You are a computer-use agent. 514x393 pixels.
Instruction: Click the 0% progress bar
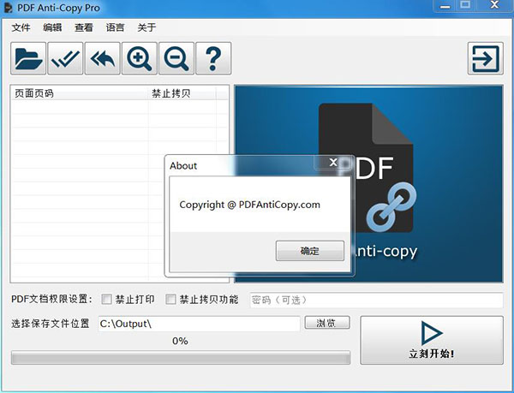181,358
